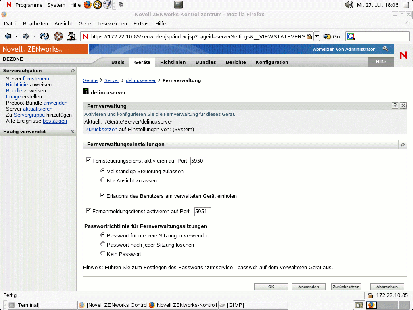Switch to the Terminal taskbar window
The height and width of the screenshot is (310, 413).
[43, 305]
